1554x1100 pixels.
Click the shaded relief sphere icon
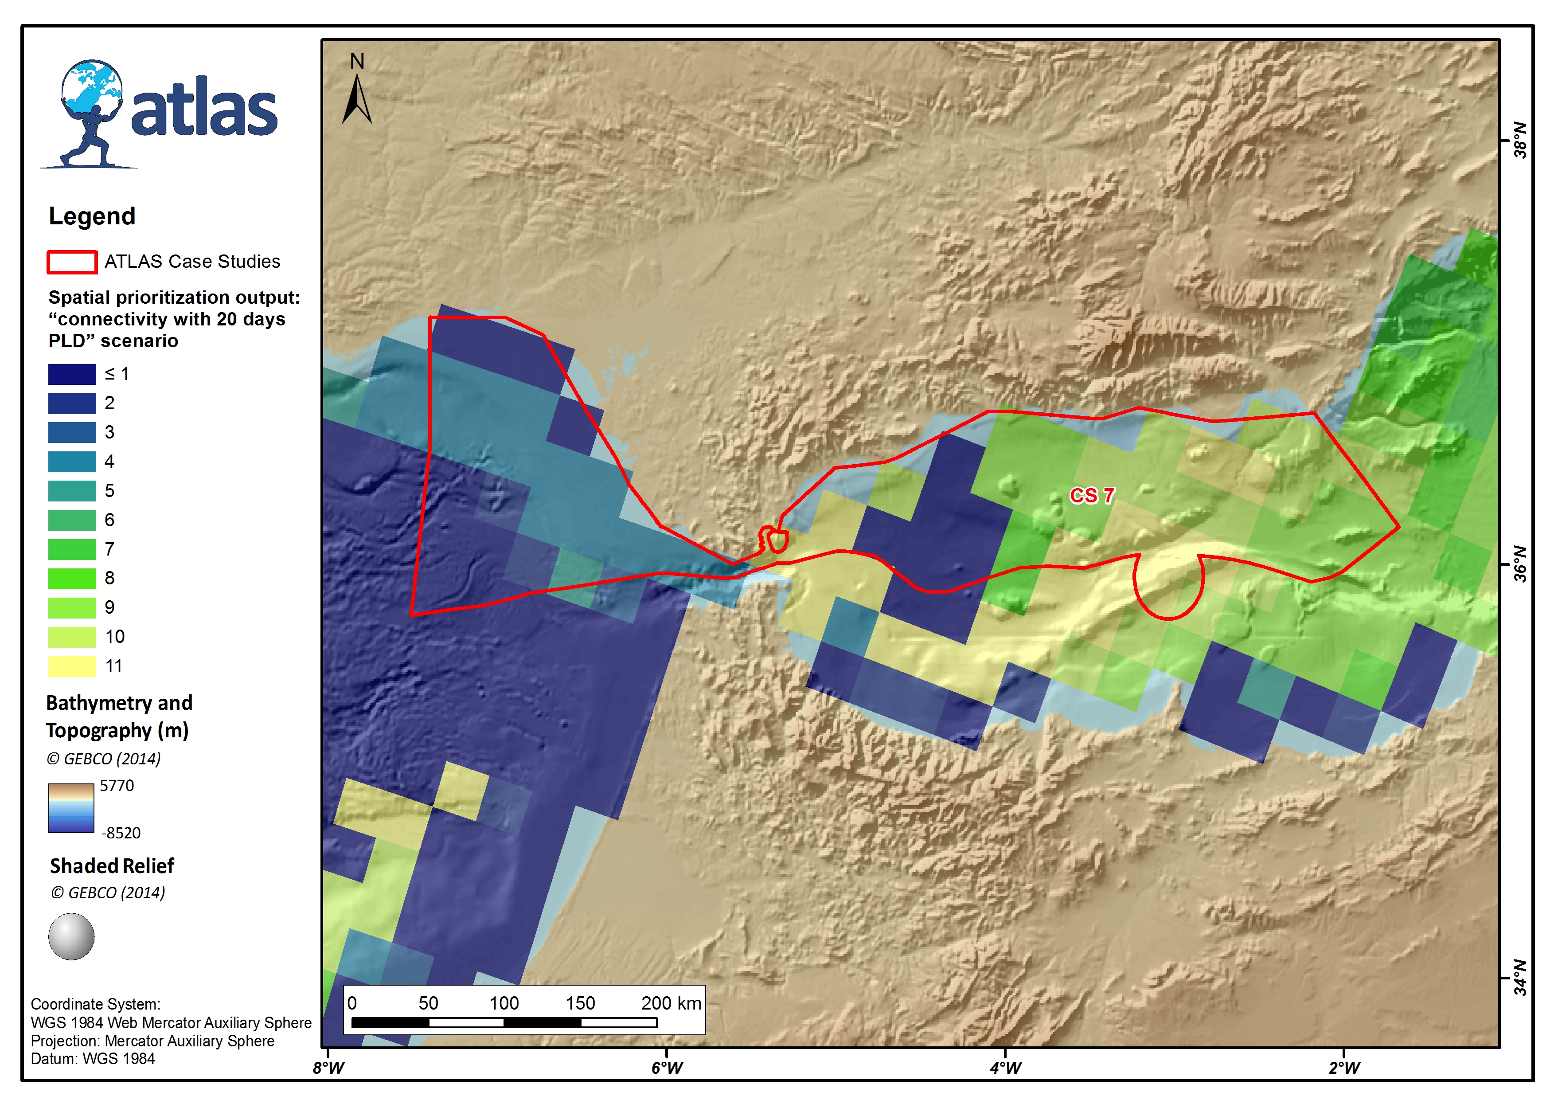tap(71, 937)
